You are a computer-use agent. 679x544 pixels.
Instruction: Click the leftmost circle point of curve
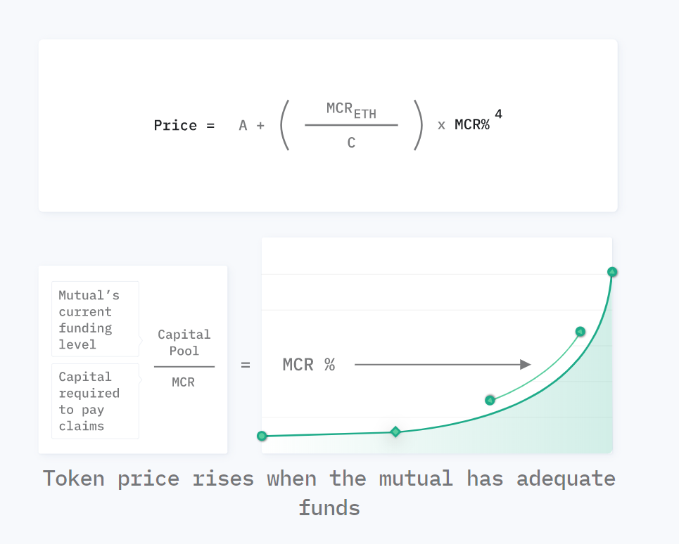[262, 436]
